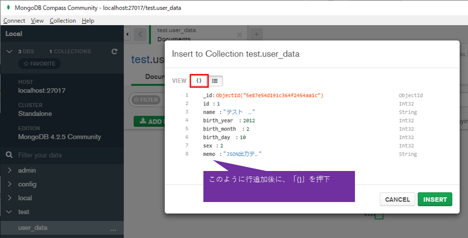Screen dimensions: 468x238
Task: Select the user_data collection
Action: click(33, 228)
